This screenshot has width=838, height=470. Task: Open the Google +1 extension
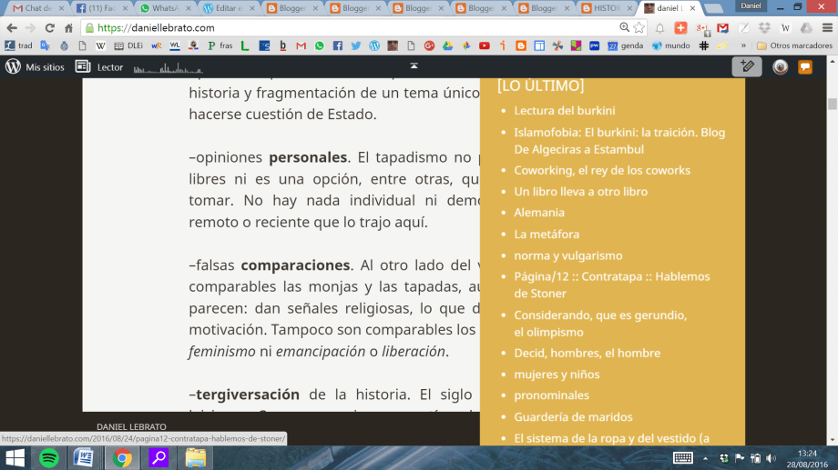[x=701, y=28]
